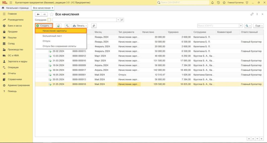Click the back navigation arrow
The image size is (267, 143).
(x=38, y=14)
